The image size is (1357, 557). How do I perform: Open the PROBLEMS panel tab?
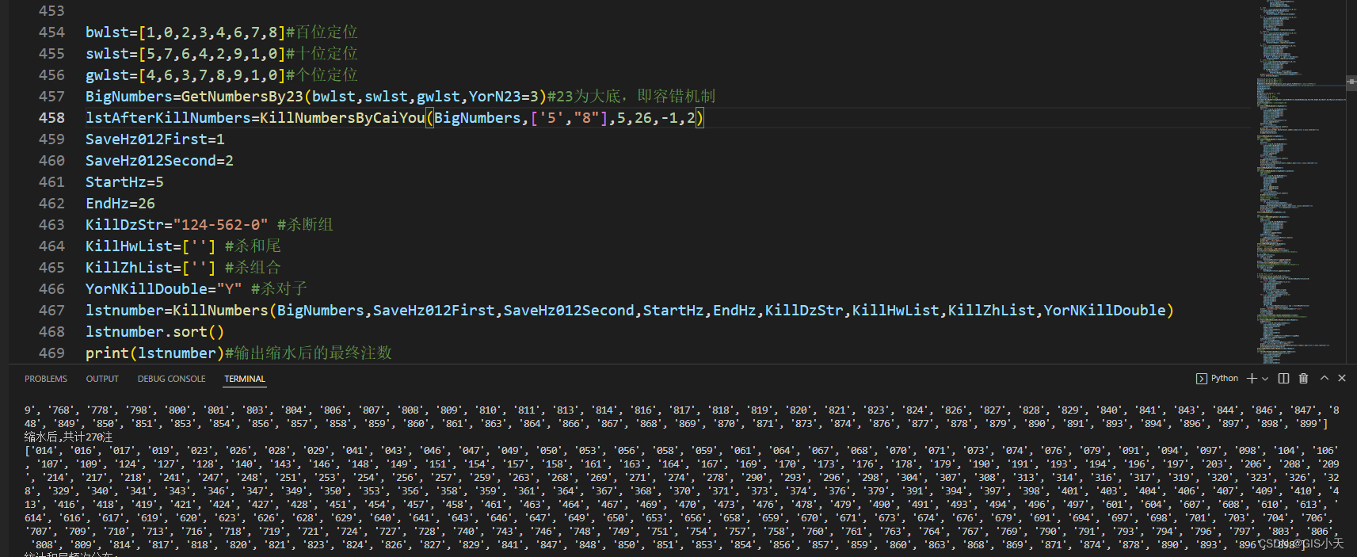[x=46, y=379]
